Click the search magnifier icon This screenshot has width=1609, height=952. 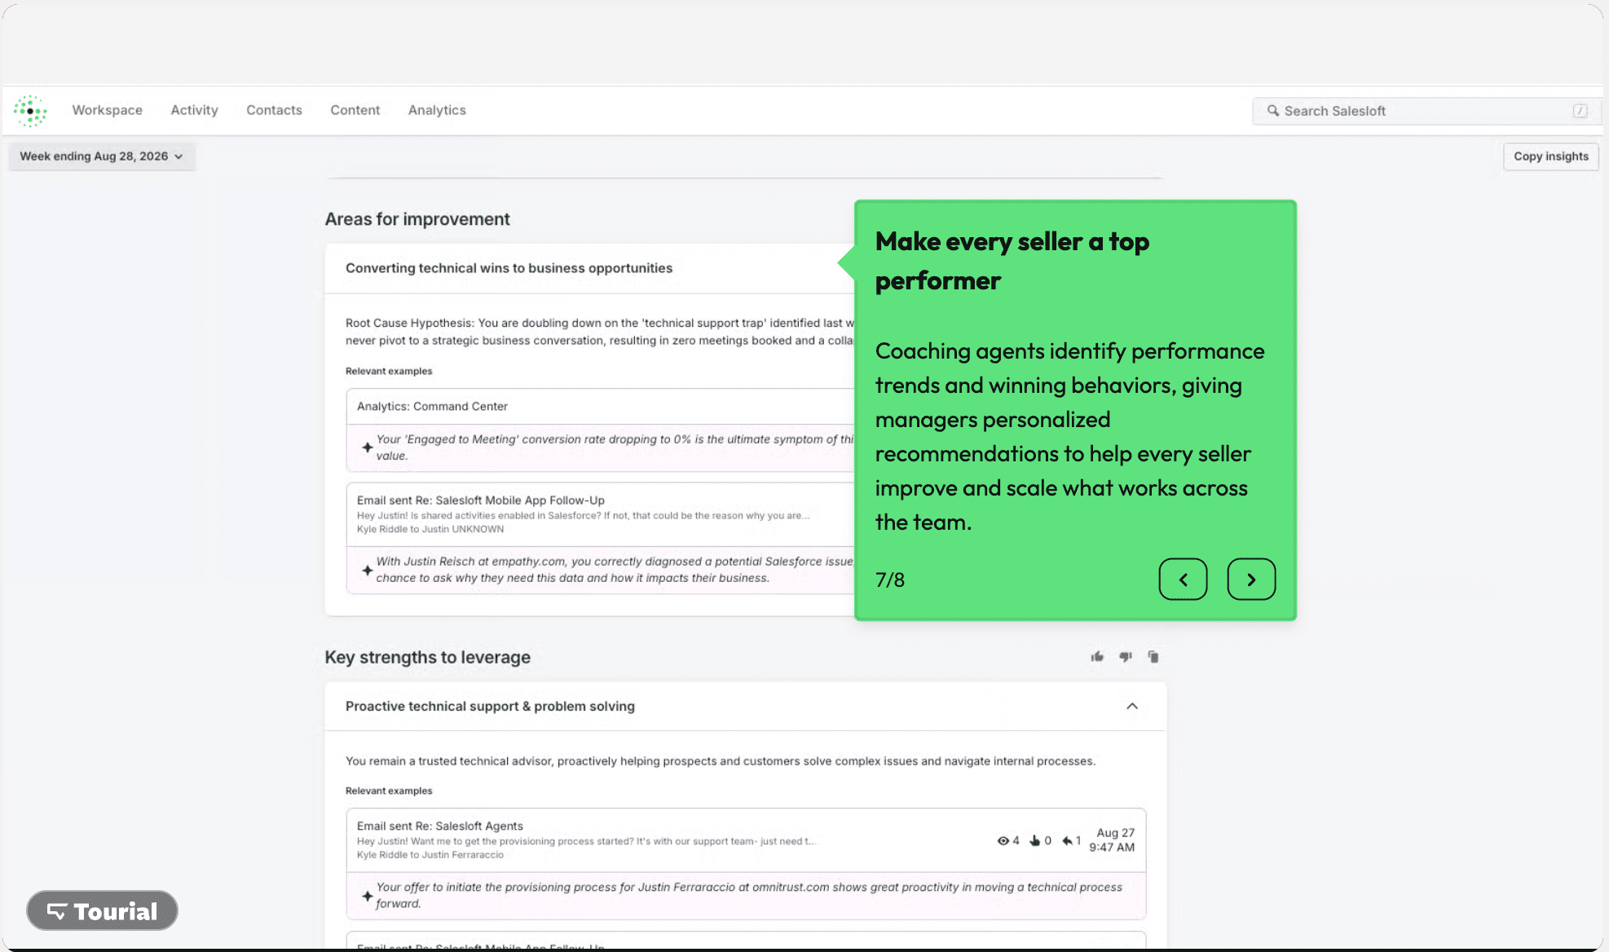coord(1272,111)
